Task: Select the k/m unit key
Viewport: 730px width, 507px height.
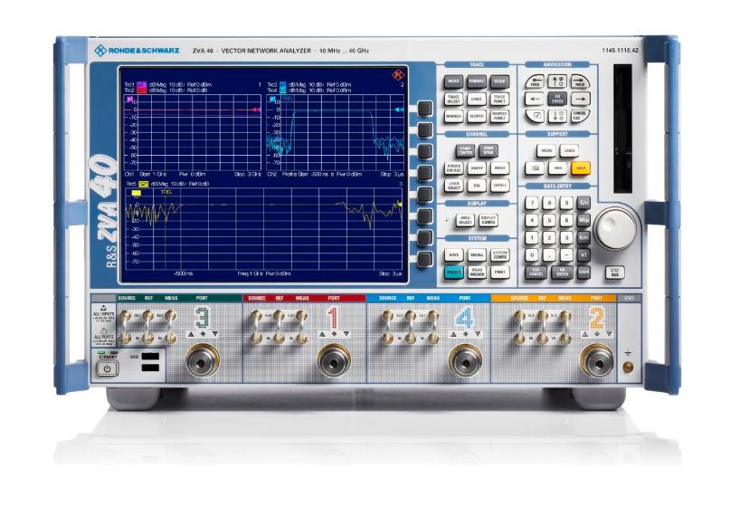Action: 583,237
